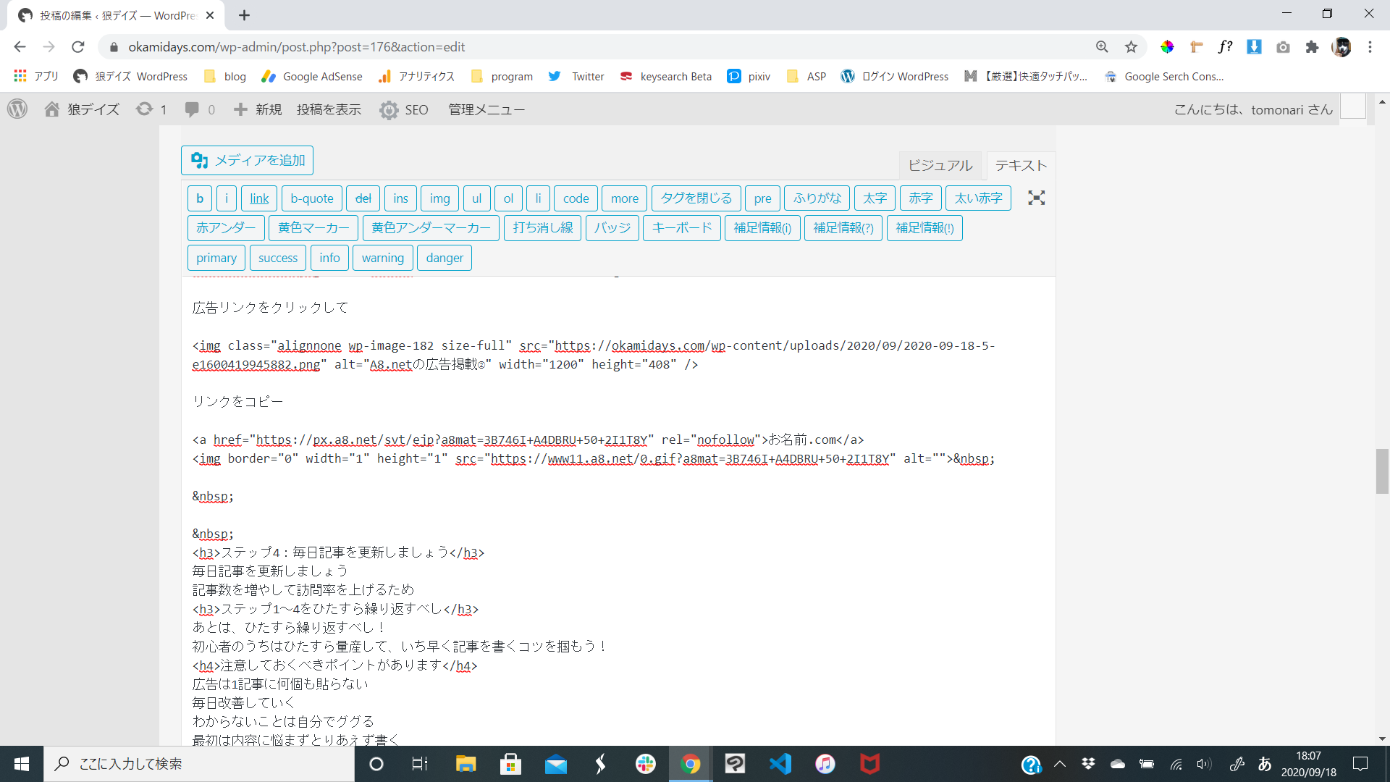The image size is (1390, 782).
Task: Open the Chrome profile avatar
Action: tap(1341, 47)
